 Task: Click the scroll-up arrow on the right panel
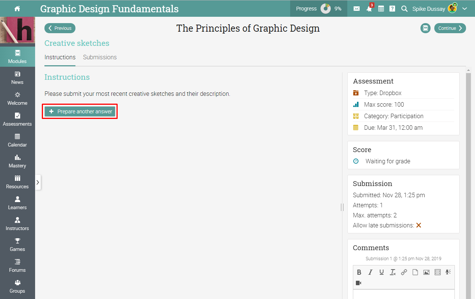[x=468, y=70]
